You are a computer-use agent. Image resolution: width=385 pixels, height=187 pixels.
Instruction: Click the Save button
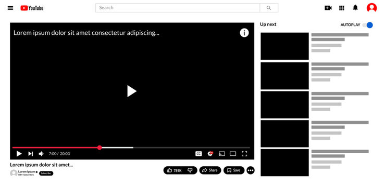(x=234, y=170)
